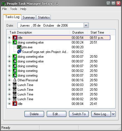The width and height of the screenshot is (122, 131).
Task: Click the Delete button
Action: [x=34, y=114]
